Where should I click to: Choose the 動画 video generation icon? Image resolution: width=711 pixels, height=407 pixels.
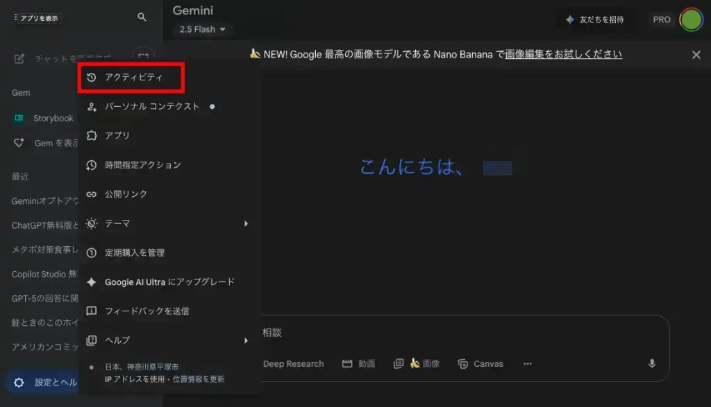click(358, 363)
